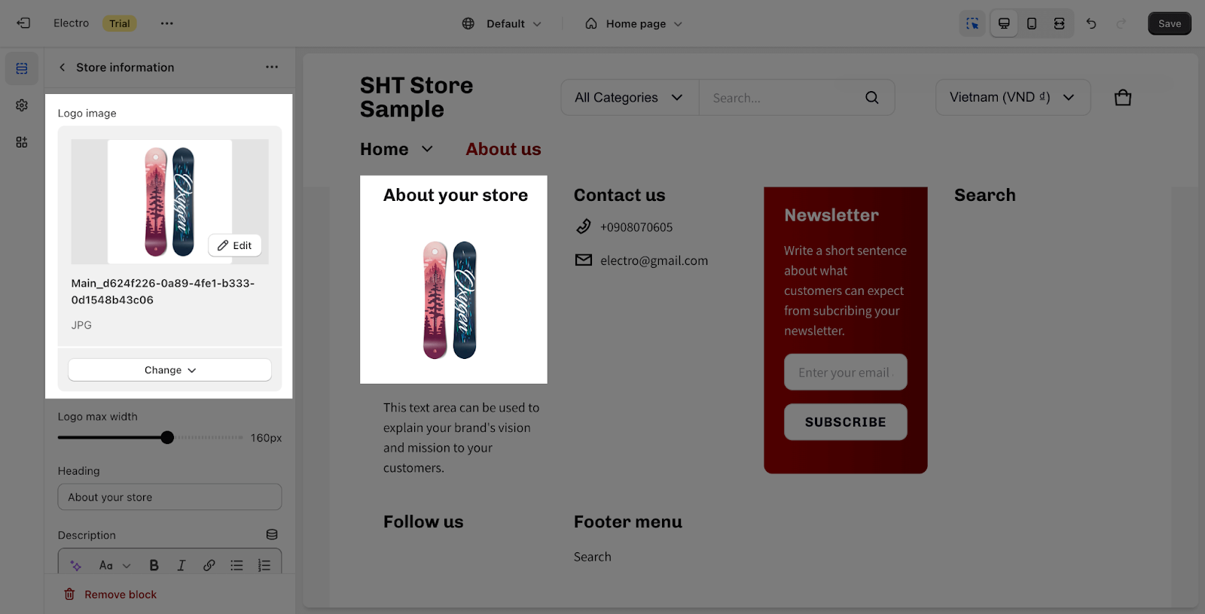The image size is (1205, 614).
Task: Open the About us menu item
Action: [x=503, y=149]
